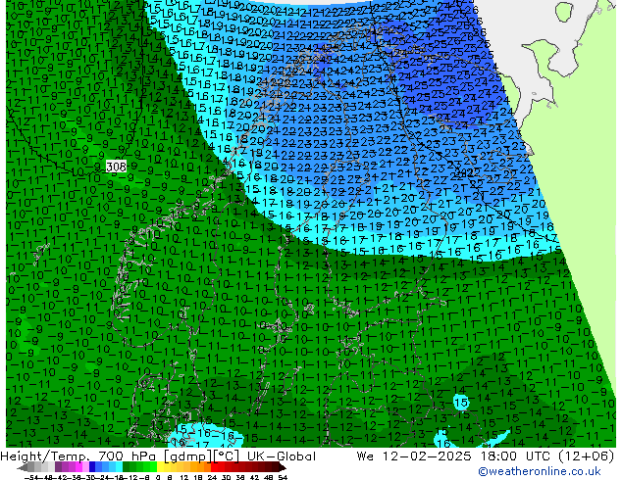The width and height of the screenshot is (622, 480).
Task: Click the 18:00 UTC (12+06) forecast time
Action: tap(547, 456)
